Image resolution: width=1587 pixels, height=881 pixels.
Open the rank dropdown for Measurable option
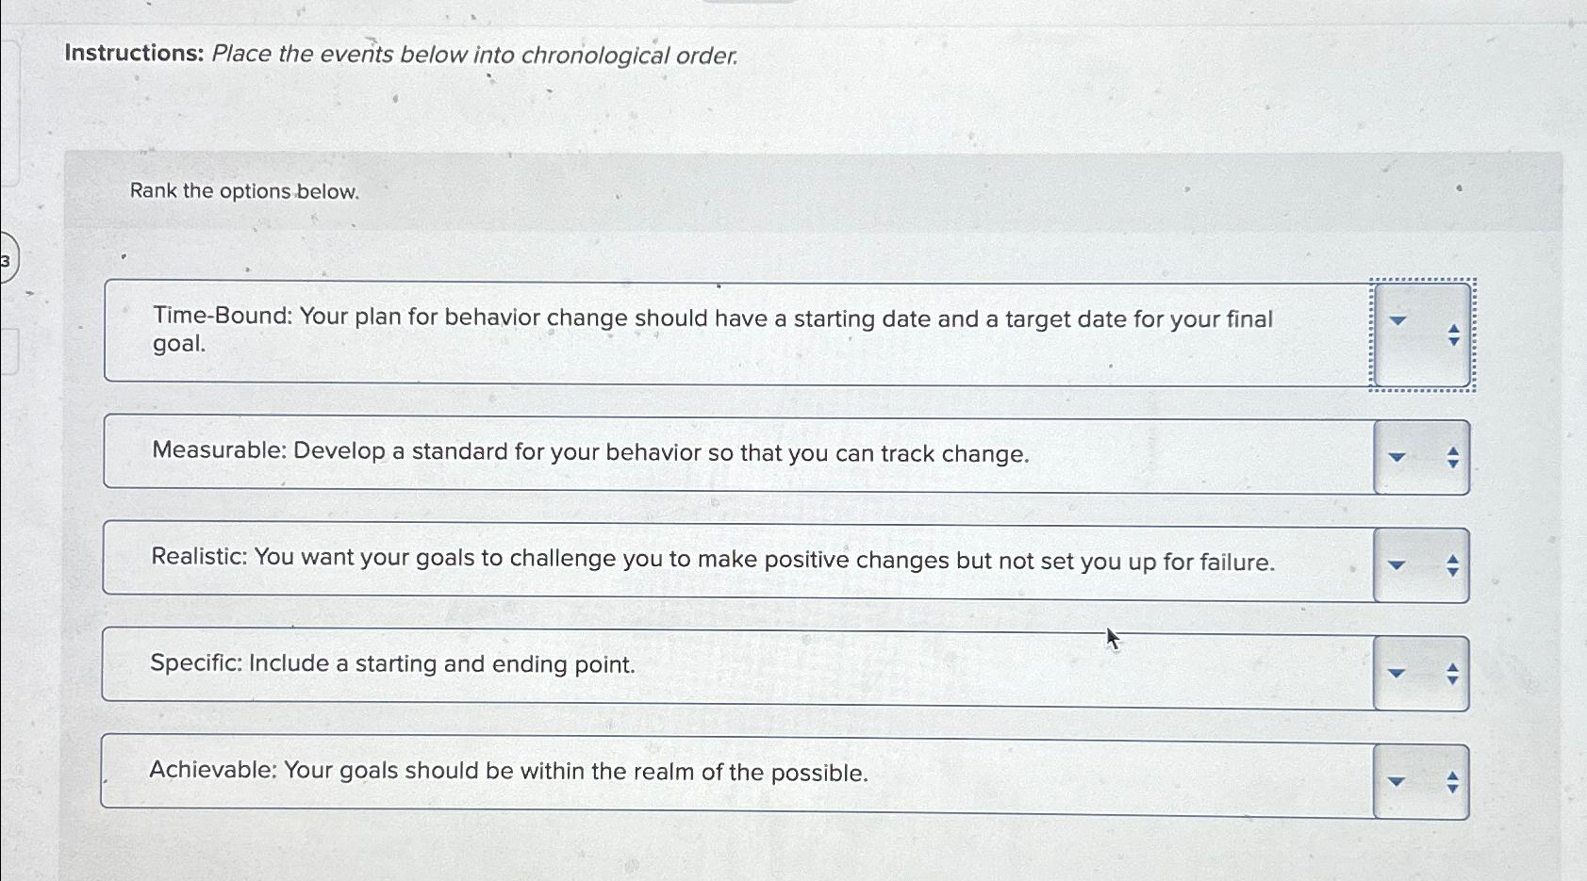click(x=1397, y=456)
